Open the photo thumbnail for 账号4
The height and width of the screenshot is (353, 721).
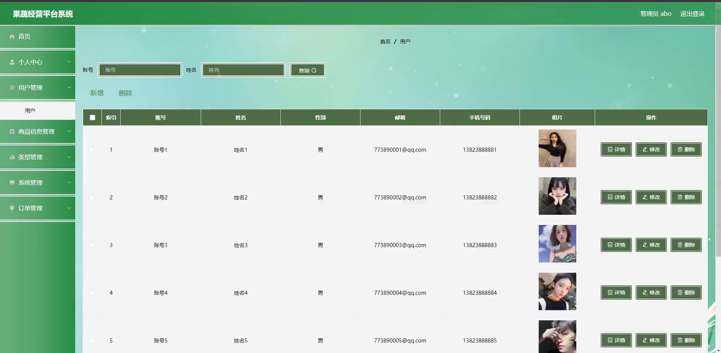(x=557, y=291)
